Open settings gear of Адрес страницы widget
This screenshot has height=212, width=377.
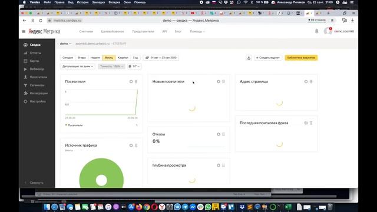[x=306, y=82]
